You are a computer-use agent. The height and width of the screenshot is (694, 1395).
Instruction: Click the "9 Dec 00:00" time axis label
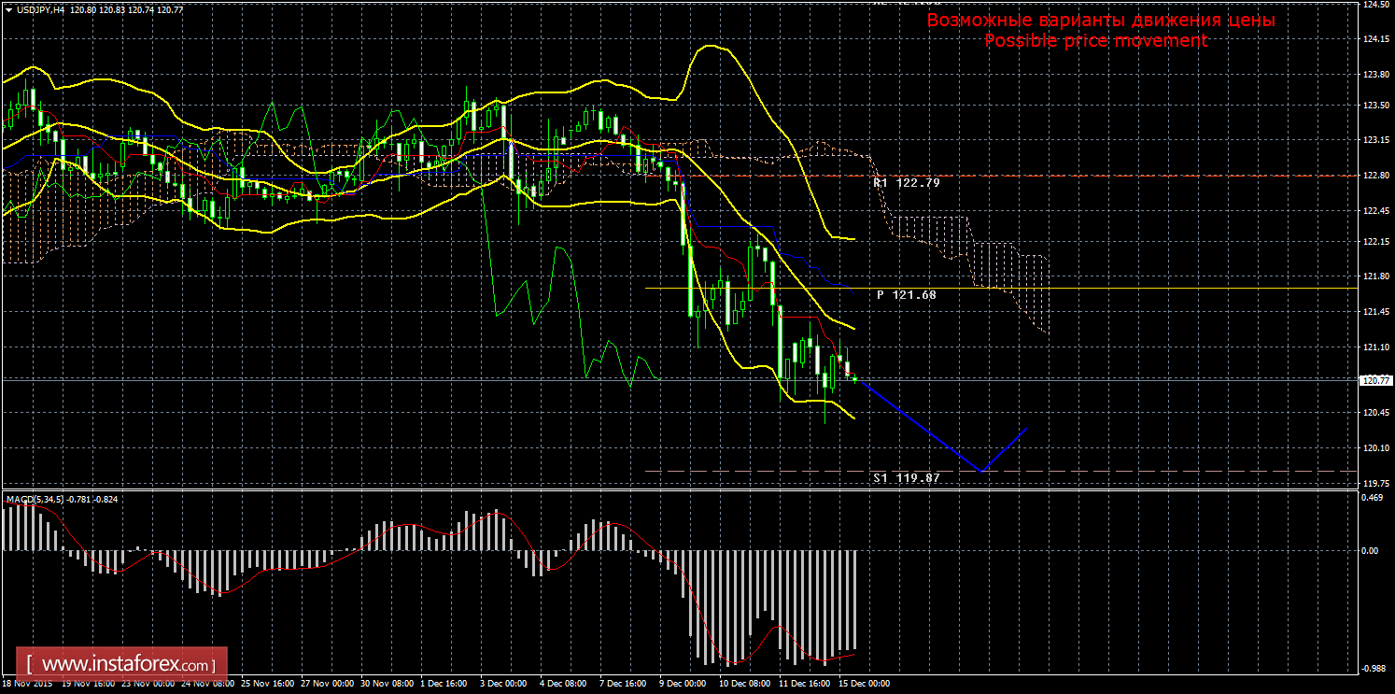click(x=682, y=684)
